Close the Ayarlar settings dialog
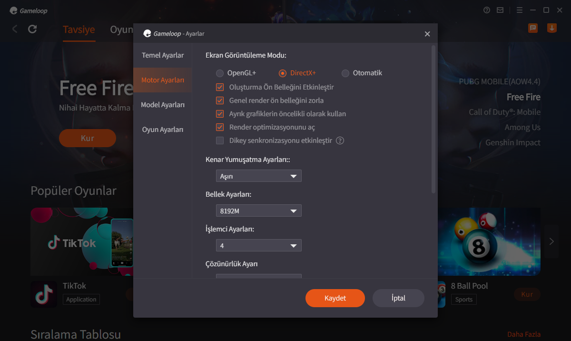This screenshot has height=341, width=571. 427,34
